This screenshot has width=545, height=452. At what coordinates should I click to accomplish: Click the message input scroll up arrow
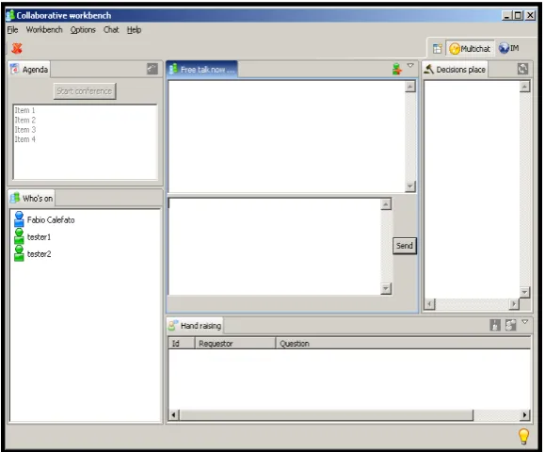386,204
